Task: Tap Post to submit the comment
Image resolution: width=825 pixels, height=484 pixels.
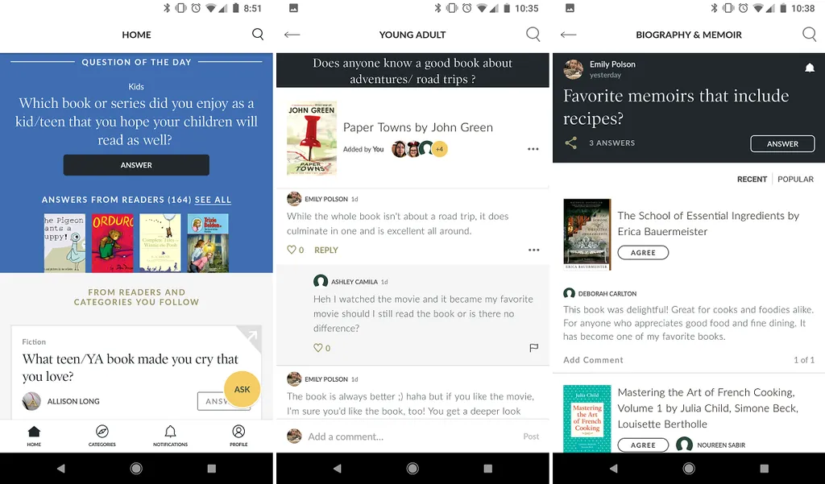Action: click(531, 436)
